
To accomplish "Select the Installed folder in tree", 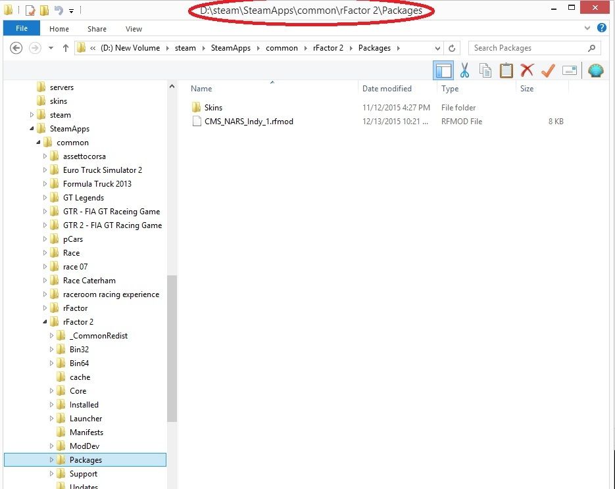I will pyautogui.click(x=84, y=405).
